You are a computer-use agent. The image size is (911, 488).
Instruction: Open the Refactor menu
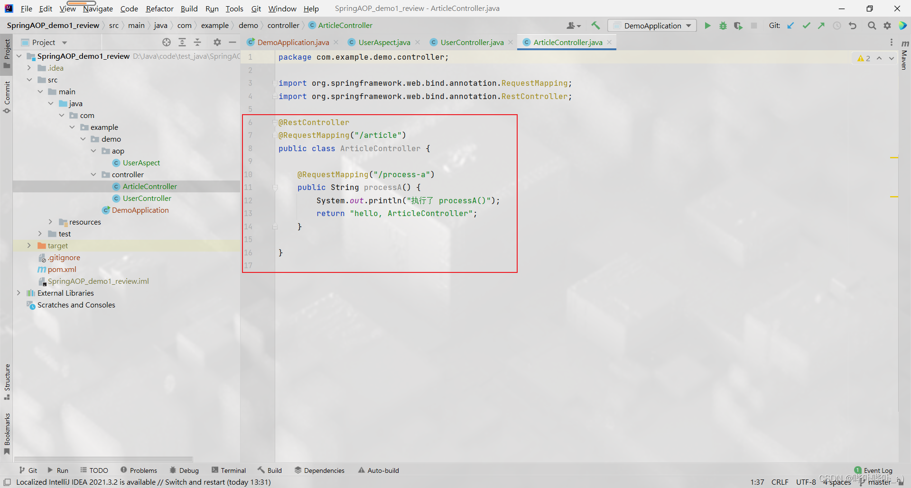click(159, 9)
